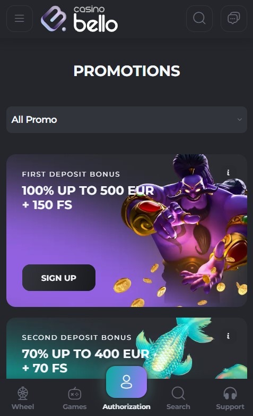Open the Games controller icon
This screenshot has height=416, width=253.
(x=75, y=394)
